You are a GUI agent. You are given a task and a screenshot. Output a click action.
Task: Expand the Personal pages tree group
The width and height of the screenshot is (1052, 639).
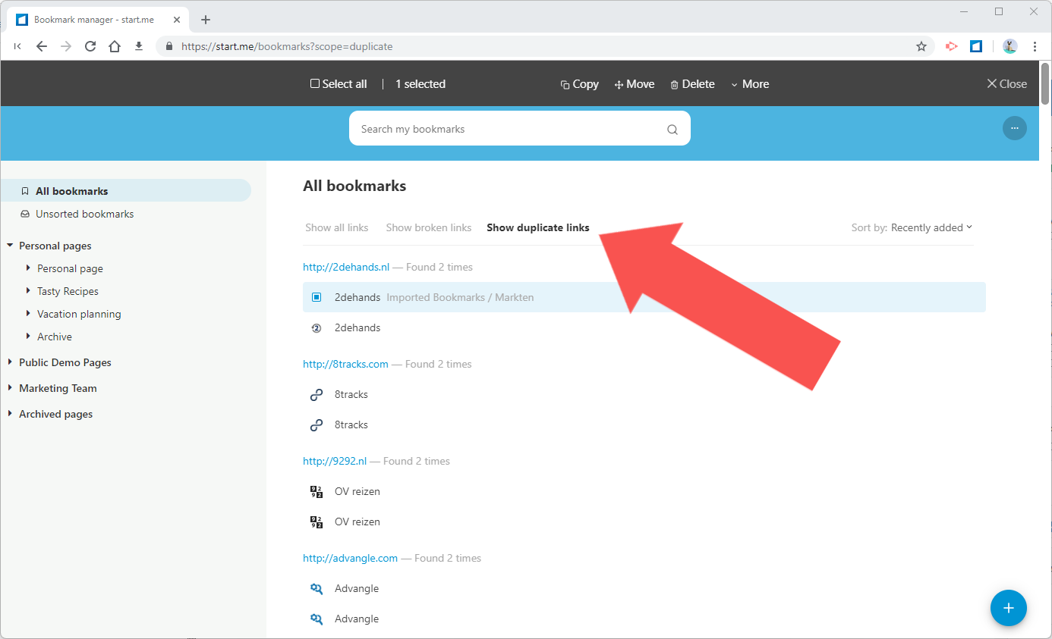[x=10, y=246]
